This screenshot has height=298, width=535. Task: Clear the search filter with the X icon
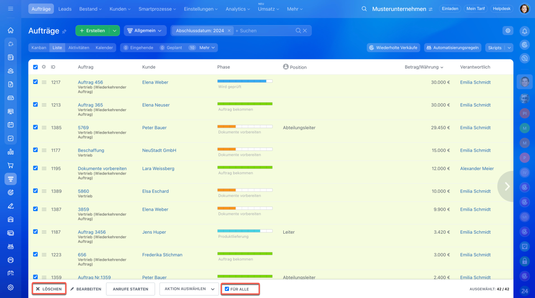point(305,31)
